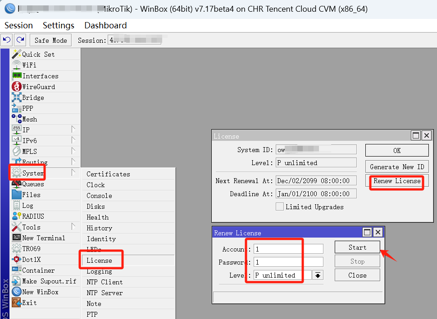Open the Level dropdown arrow in Renew License

click(x=318, y=275)
